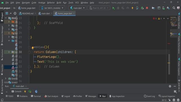181x102 pixels.
Task: Open Search Everywhere magnifier icon
Action: point(174,8)
